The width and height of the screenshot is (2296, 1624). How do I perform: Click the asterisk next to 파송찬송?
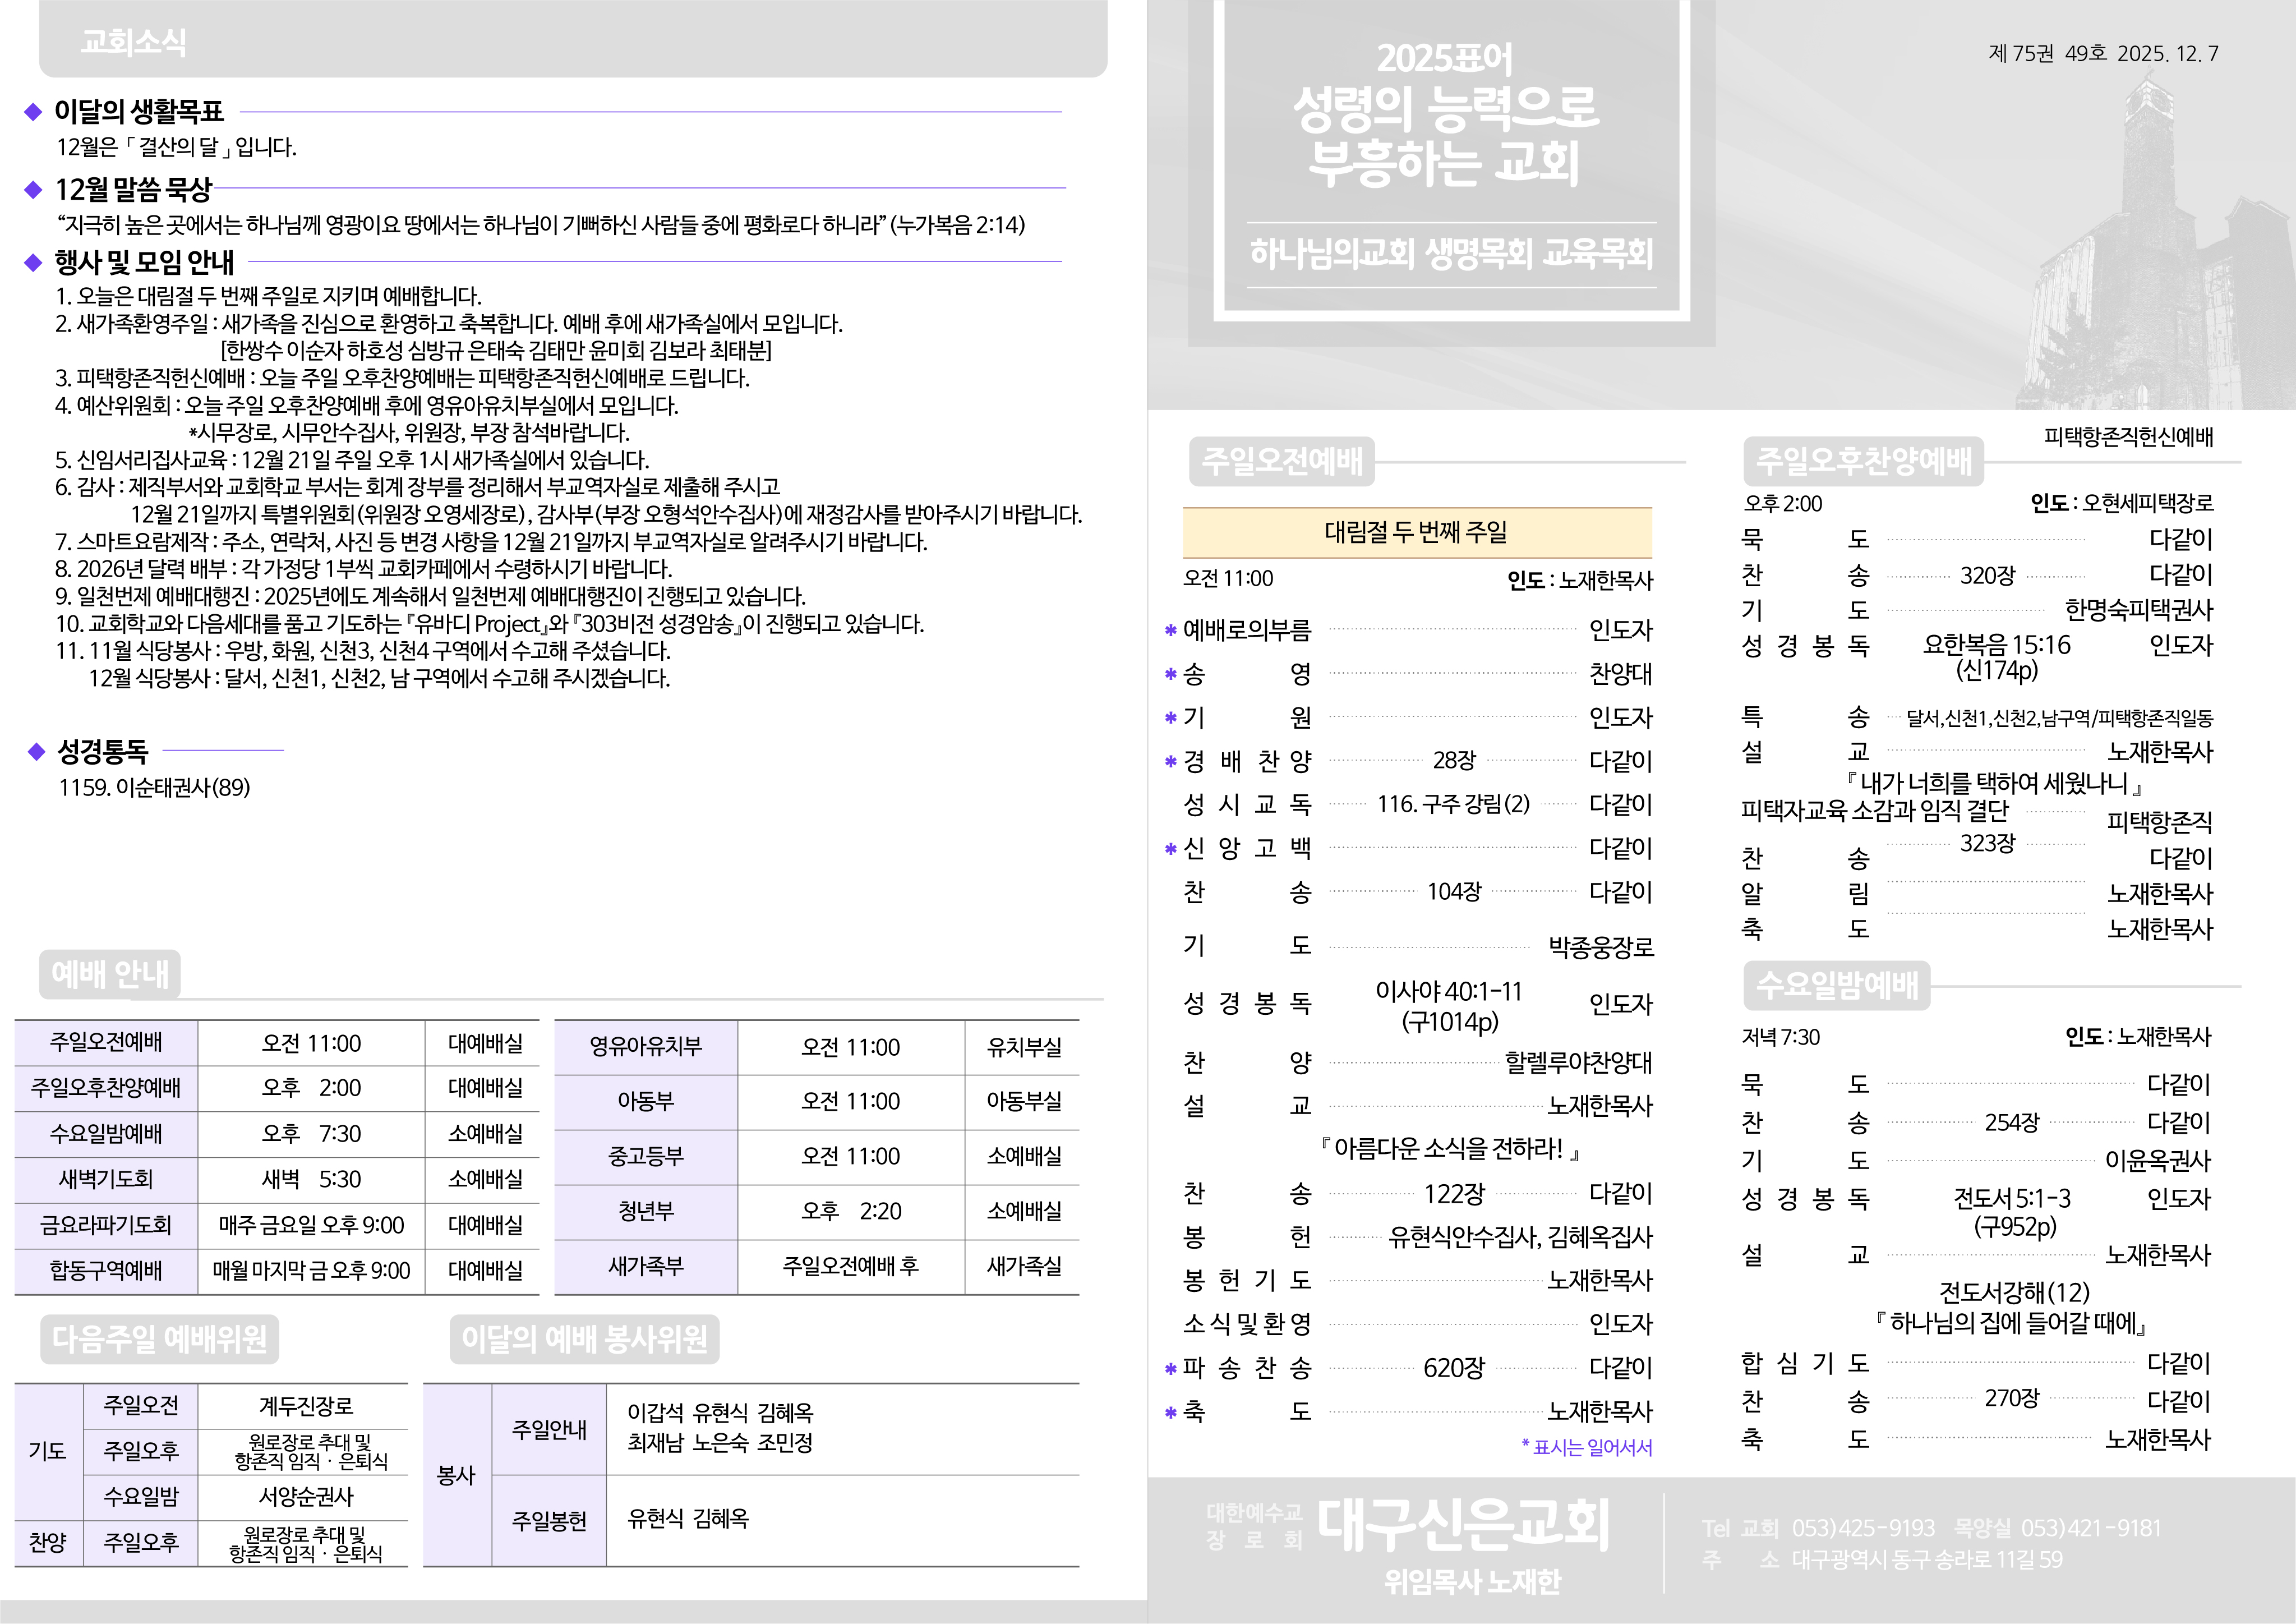(1170, 1369)
